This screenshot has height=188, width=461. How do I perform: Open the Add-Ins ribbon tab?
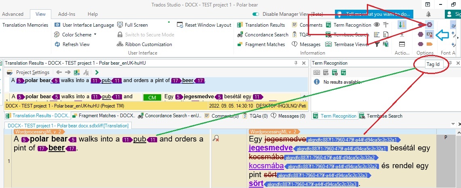67,14
